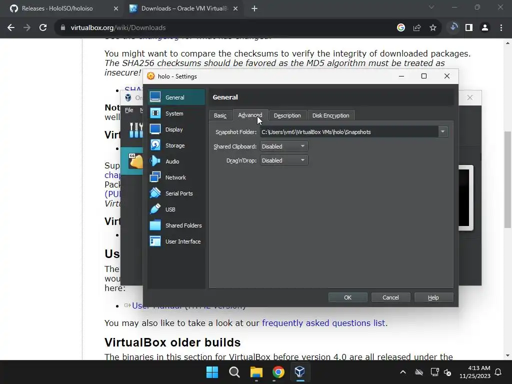This screenshot has height=384, width=512.
Task: Click the holo VM icon in VirtualBox Manager
Action: pos(135,160)
